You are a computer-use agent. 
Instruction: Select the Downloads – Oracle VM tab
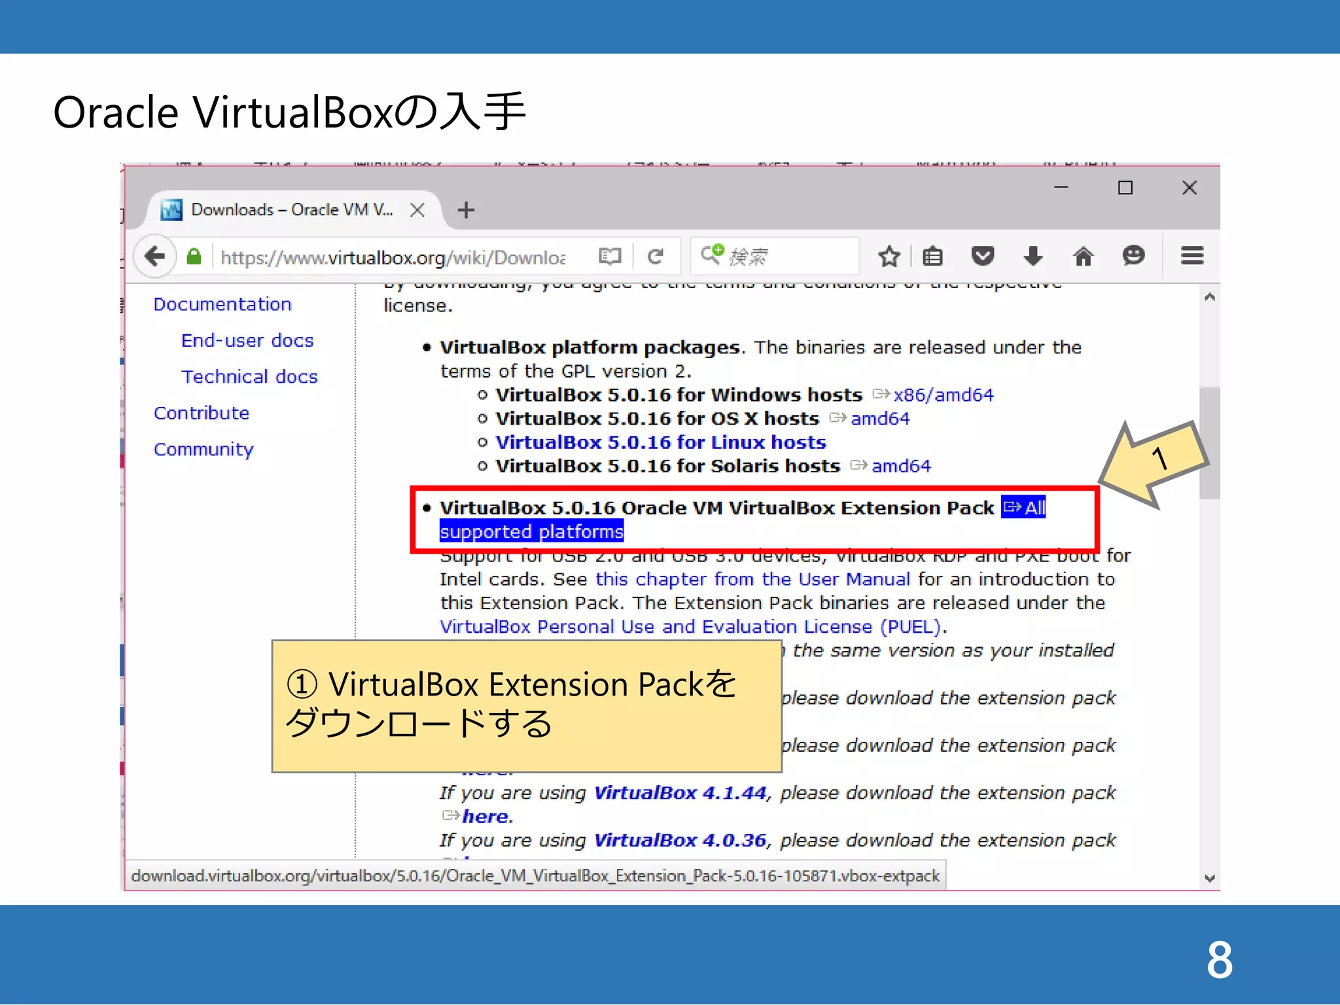291,210
